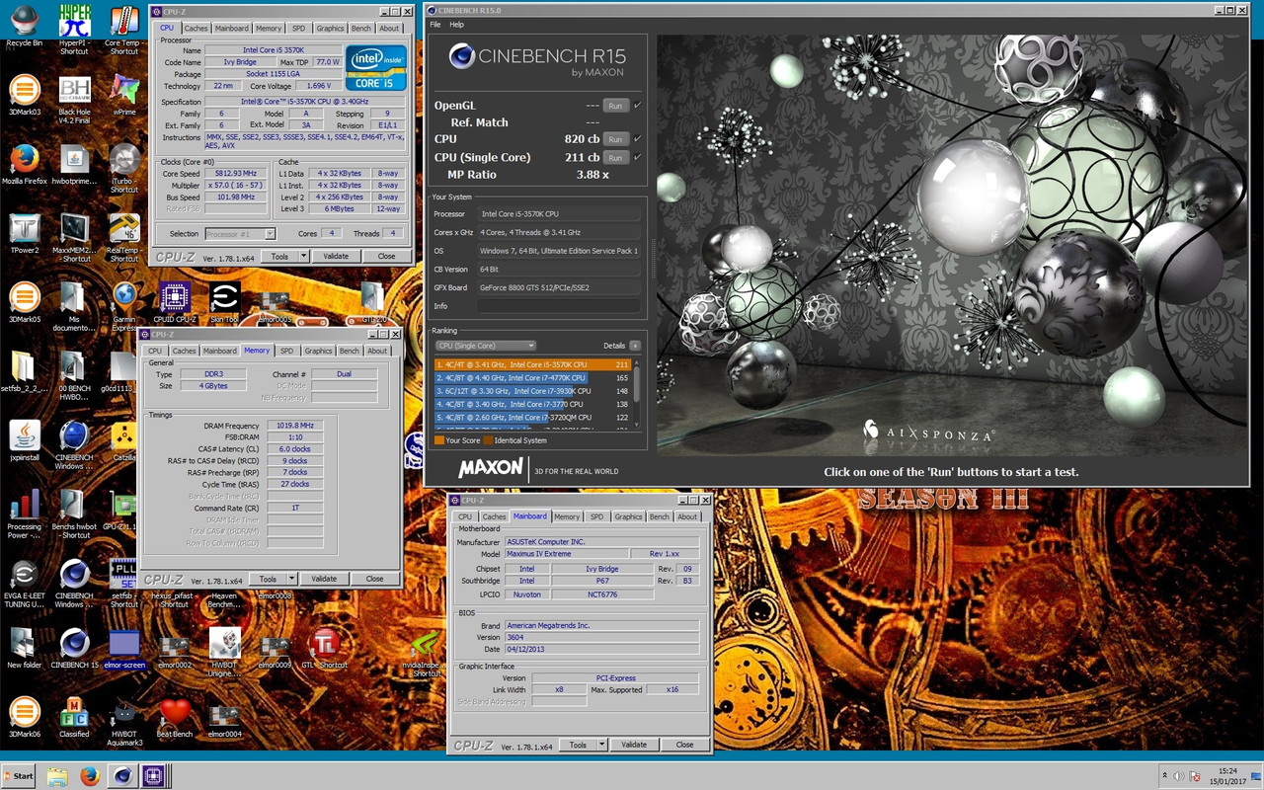Run the CPU Single Core test
The height and width of the screenshot is (790, 1264).
pos(615,157)
